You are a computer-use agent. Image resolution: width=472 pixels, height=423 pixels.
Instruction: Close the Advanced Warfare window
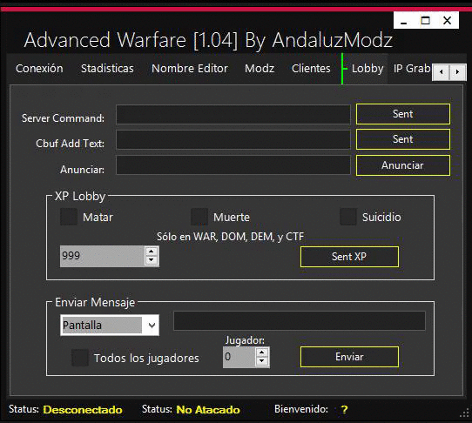click(x=448, y=21)
